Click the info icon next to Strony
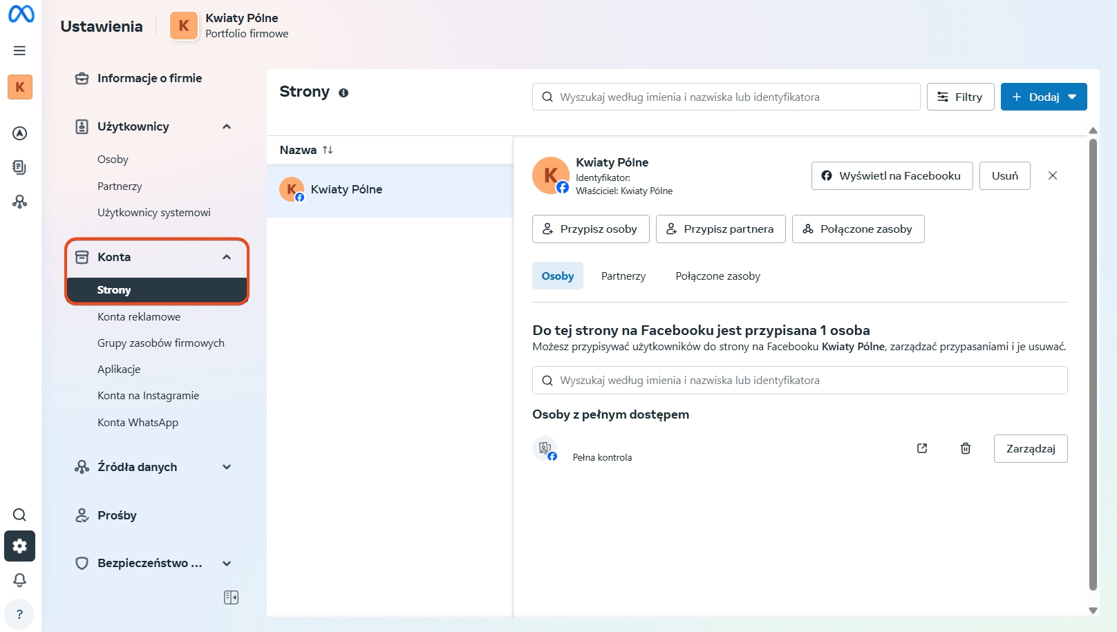 click(344, 93)
